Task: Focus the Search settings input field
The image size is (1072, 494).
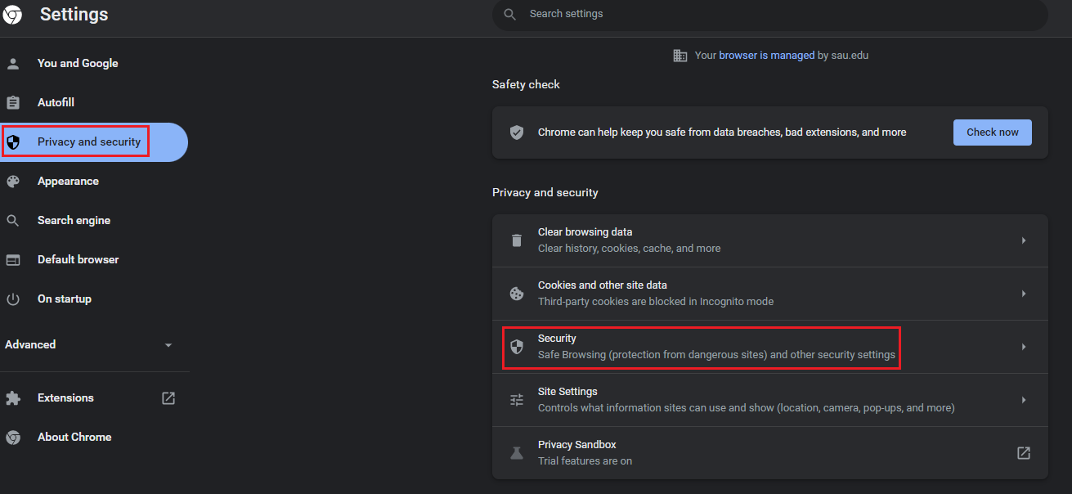Action: (x=770, y=15)
